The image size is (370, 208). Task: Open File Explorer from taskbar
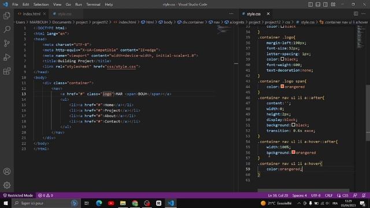pyautogui.click(x=123, y=203)
